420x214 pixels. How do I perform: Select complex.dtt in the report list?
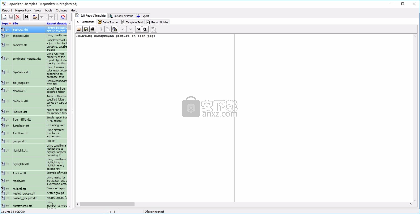pyautogui.click(x=34, y=45)
